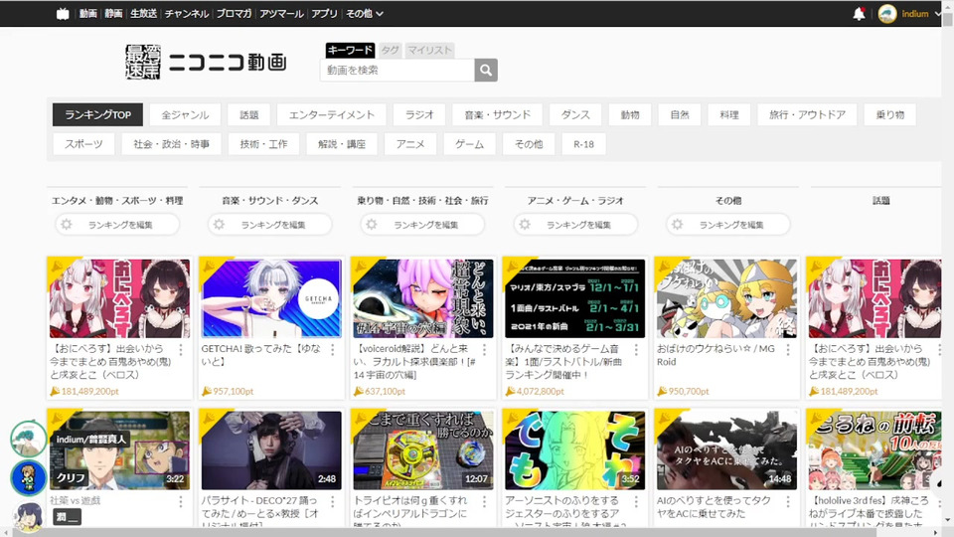Click gear icon in エンタメ・動物 ranking editor
The height and width of the screenshot is (537, 954).
[67, 225]
